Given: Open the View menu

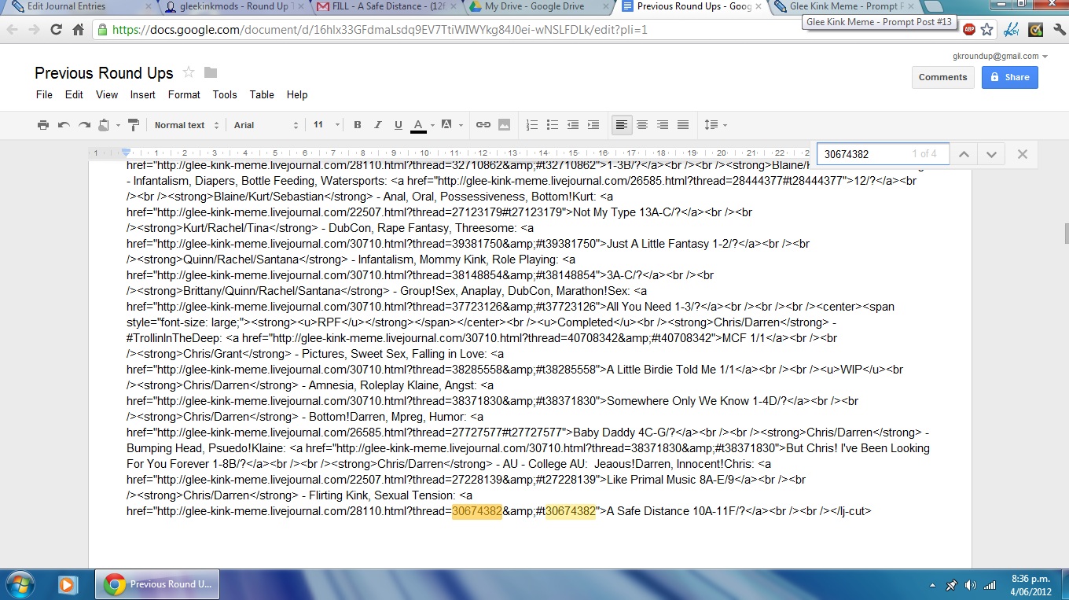Looking at the screenshot, I should [x=107, y=94].
